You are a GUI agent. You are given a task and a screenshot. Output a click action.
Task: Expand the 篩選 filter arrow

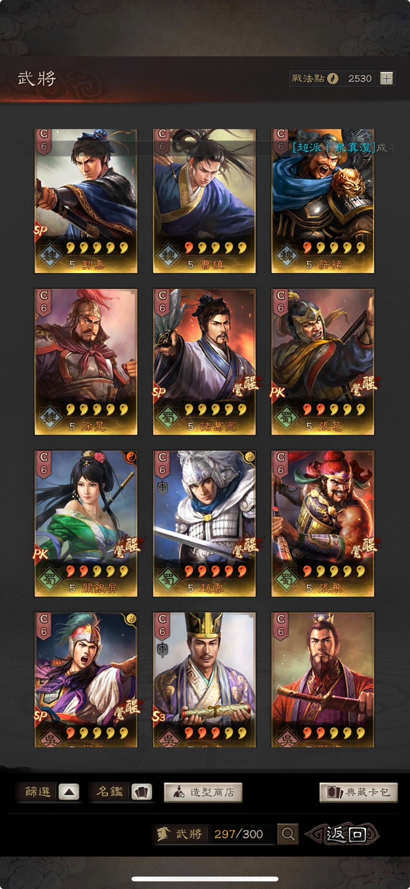pyautogui.click(x=69, y=792)
